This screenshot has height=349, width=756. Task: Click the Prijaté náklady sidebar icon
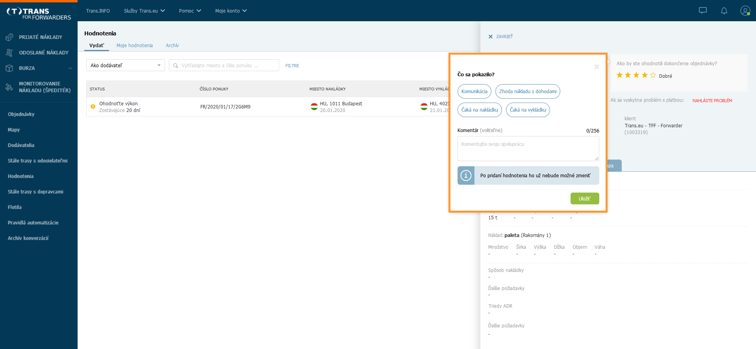[x=9, y=37]
